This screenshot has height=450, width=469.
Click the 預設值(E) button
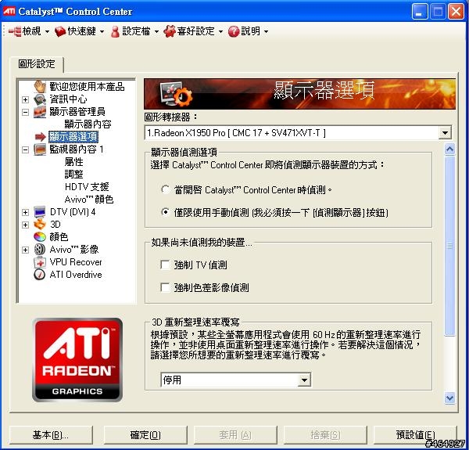416,435
